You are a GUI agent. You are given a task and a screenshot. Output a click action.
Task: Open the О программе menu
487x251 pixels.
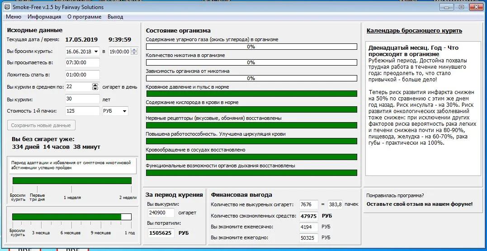pyautogui.click(x=85, y=17)
